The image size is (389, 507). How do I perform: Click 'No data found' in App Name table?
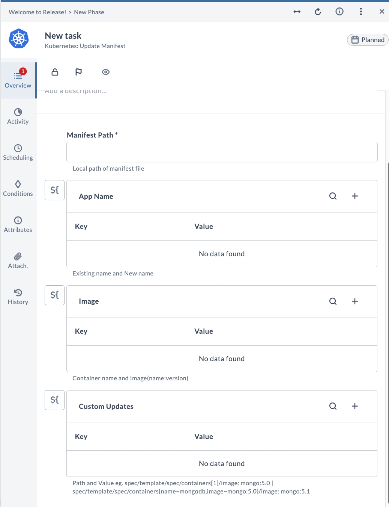pos(222,254)
